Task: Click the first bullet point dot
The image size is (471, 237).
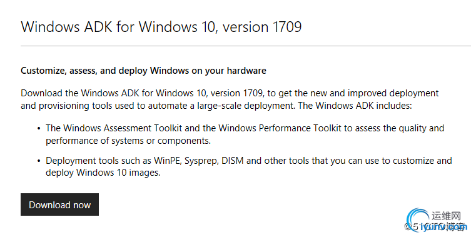Action: 39,129
